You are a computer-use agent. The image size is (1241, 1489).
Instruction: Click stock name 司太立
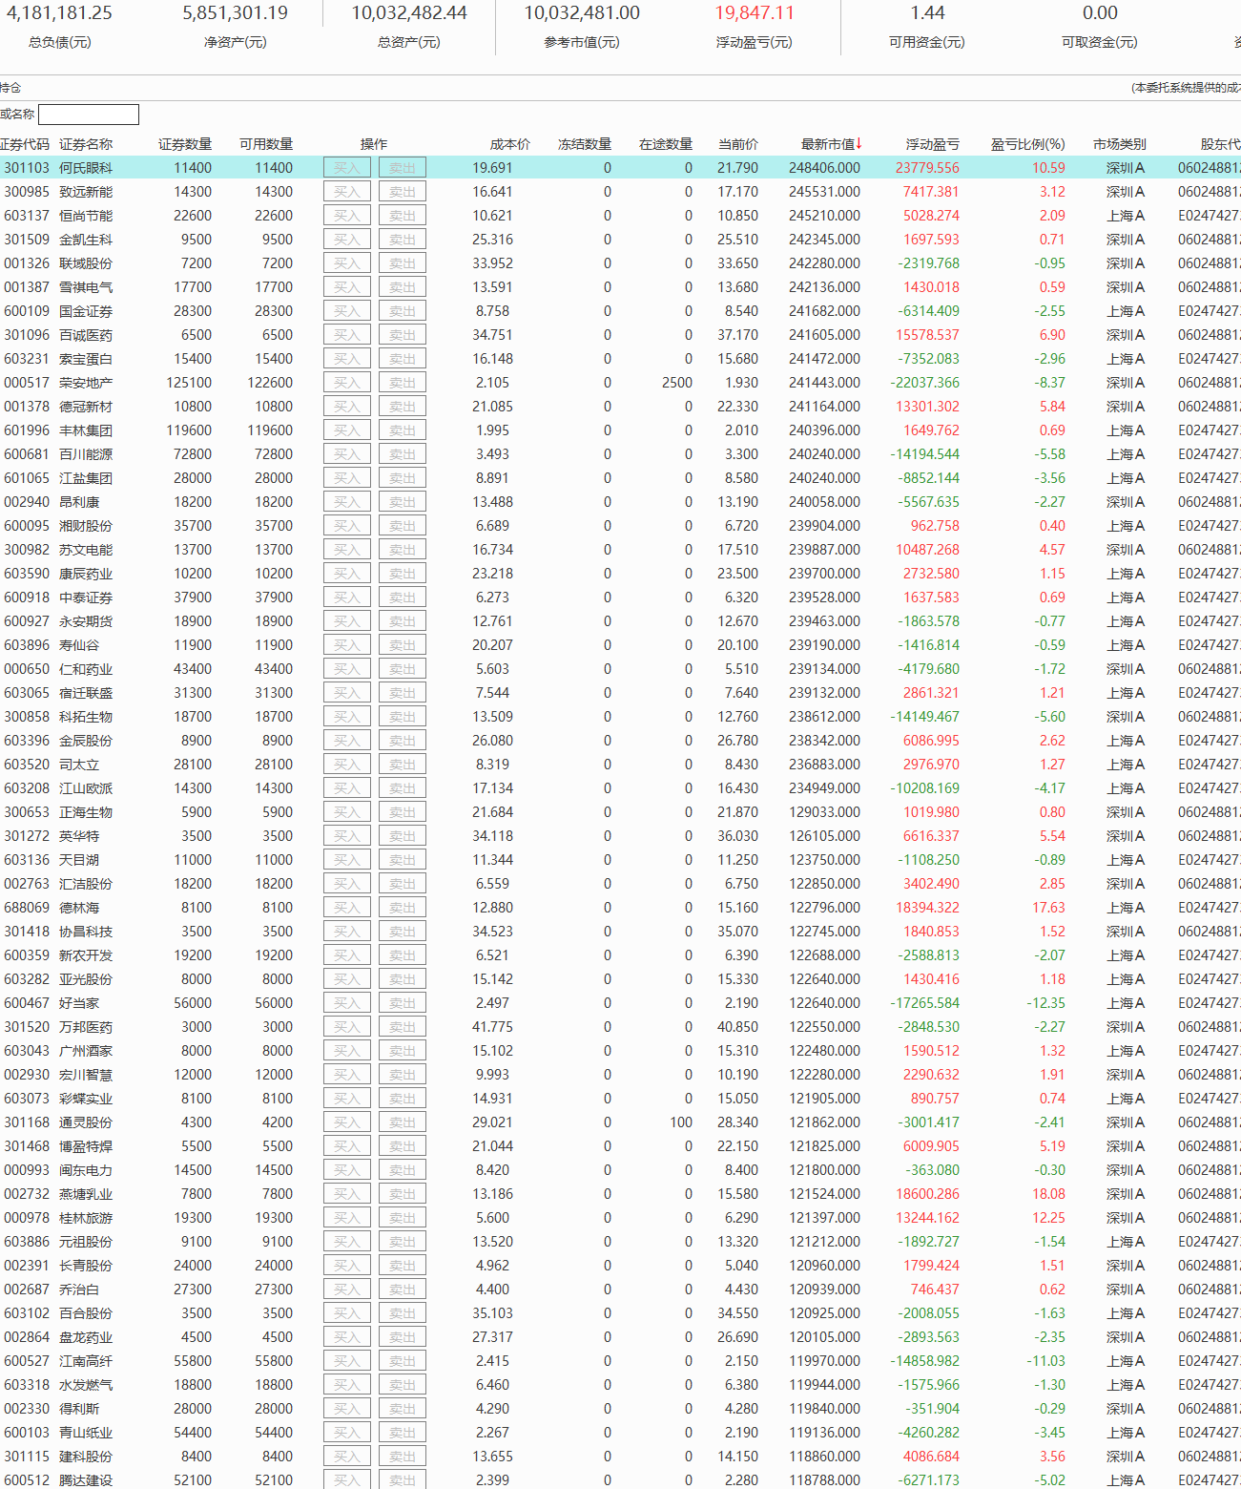pyautogui.click(x=79, y=765)
